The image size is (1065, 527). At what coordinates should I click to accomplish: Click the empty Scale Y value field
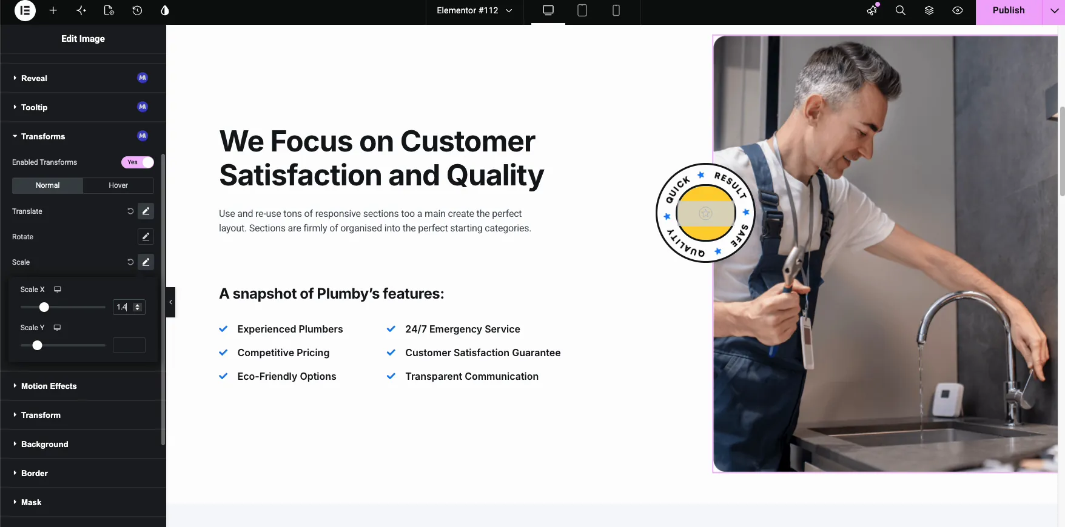click(x=129, y=345)
